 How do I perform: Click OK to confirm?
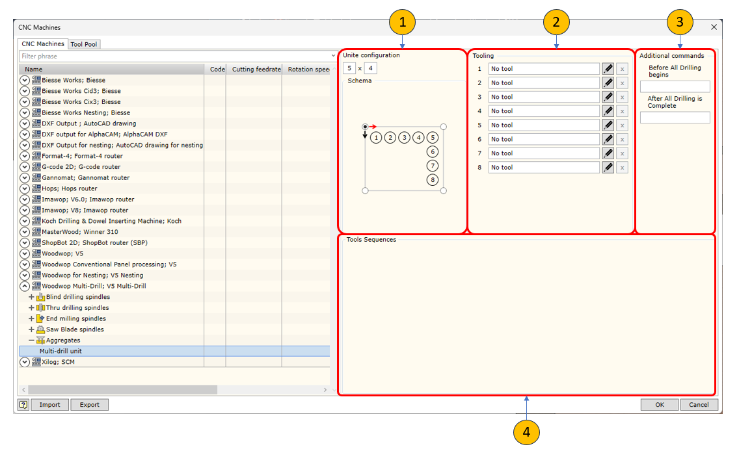pos(660,405)
